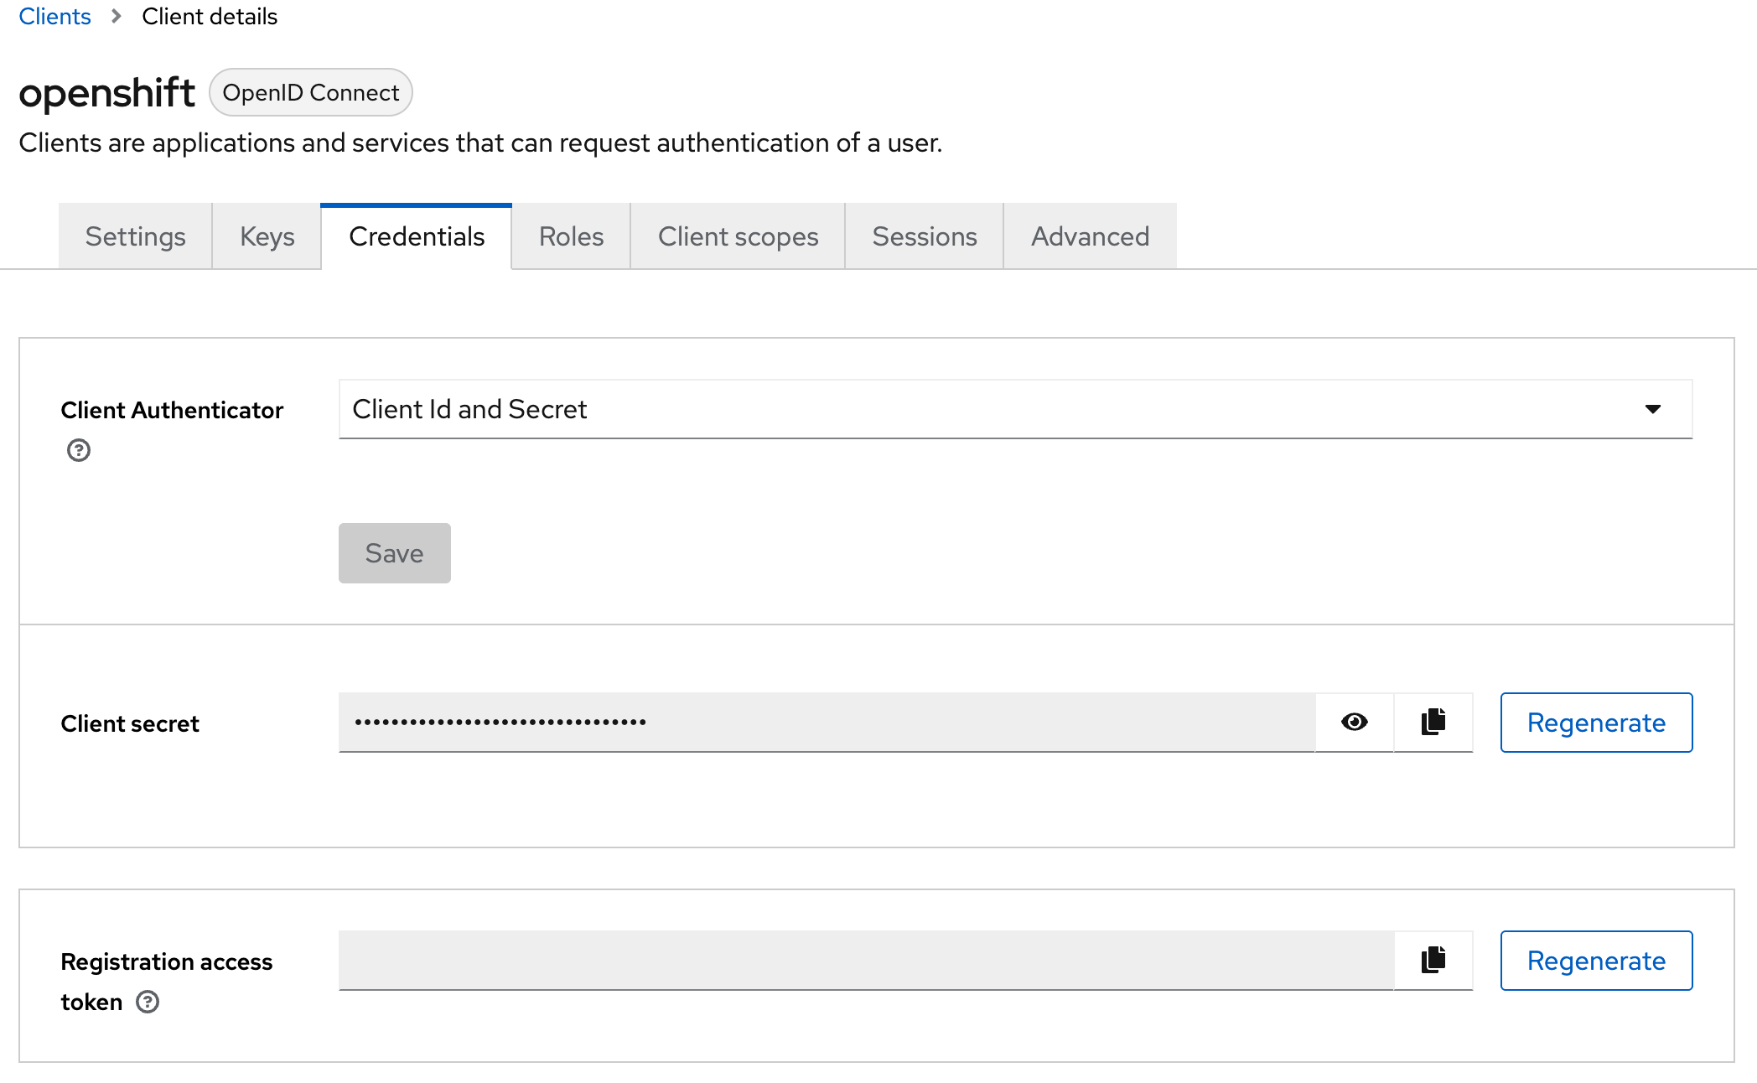Reveal the masked secret in the Credentials form

[1353, 722]
